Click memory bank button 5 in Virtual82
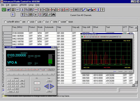Screen dimensions: 140x101 (x=28, y=74)
